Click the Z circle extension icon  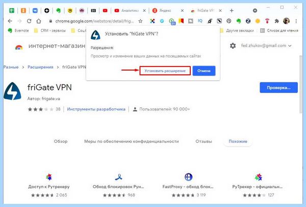248,21
